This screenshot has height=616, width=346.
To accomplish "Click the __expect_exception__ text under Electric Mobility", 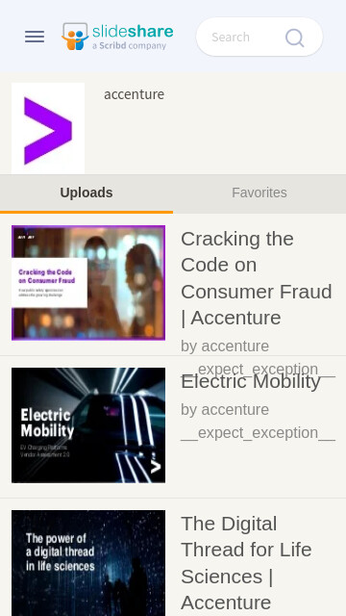I will click(x=259, y=433).
